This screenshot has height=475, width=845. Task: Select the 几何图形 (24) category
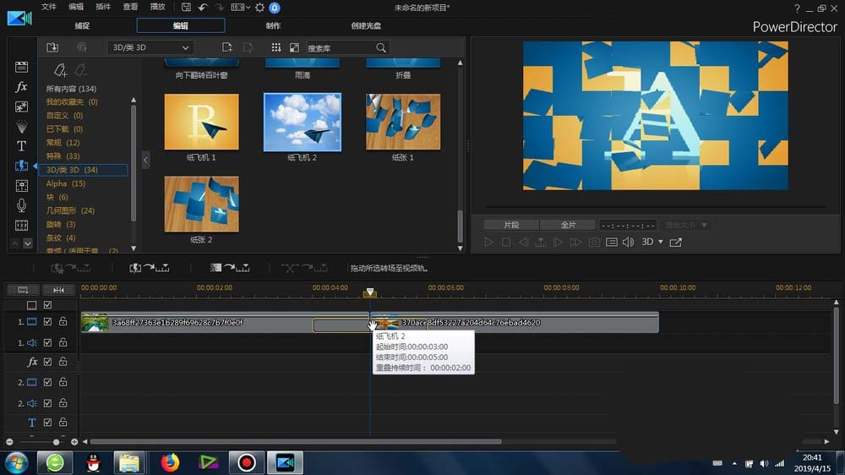[70, 210]
